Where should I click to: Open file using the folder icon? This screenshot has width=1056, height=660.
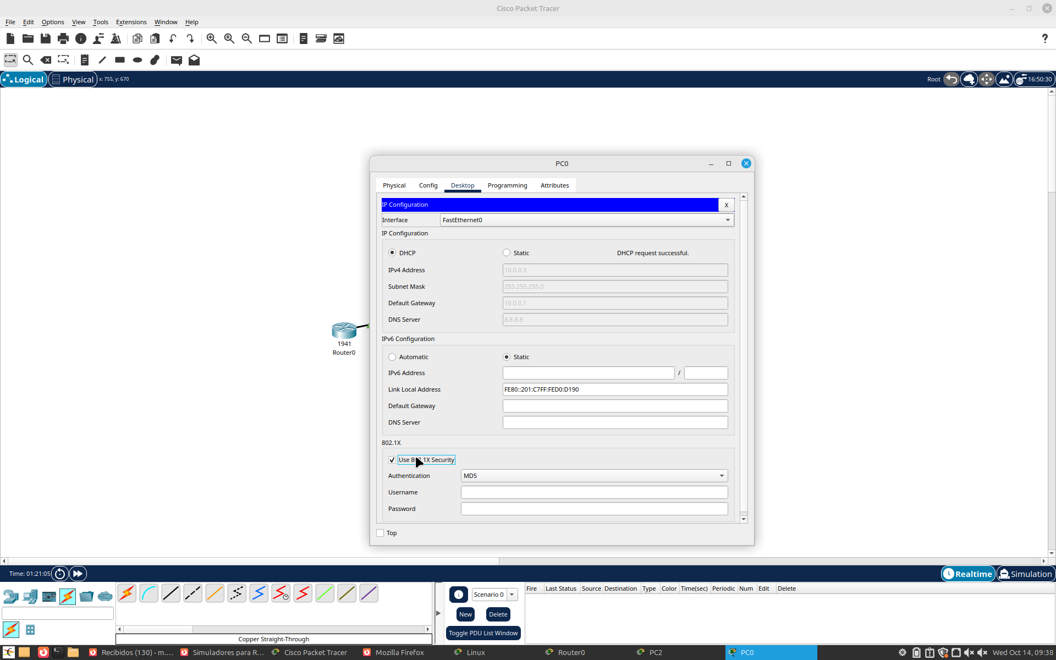point(28,38)
